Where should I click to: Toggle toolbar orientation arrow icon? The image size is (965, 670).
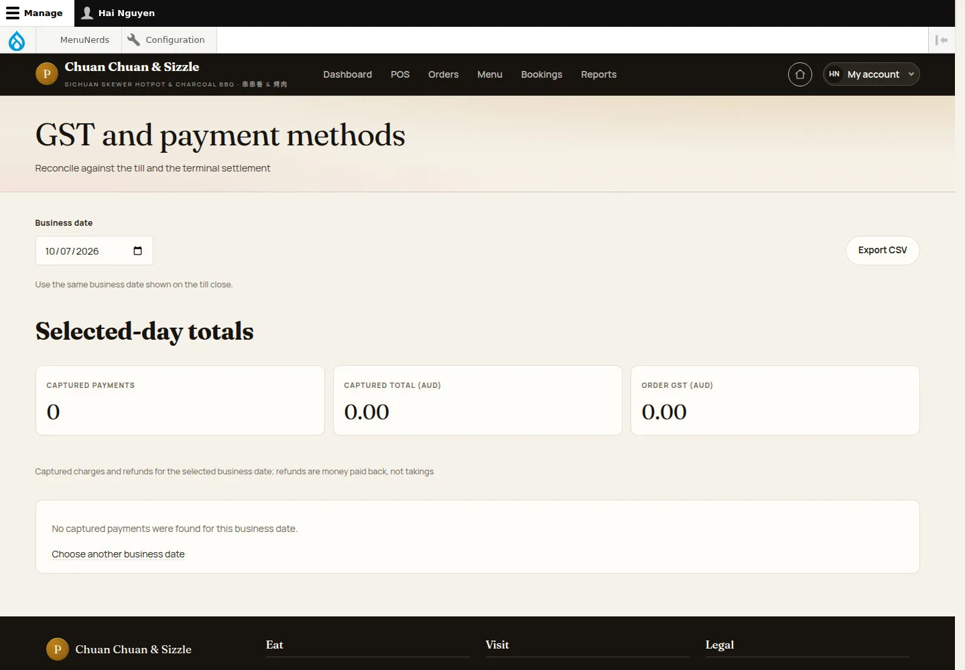point(942,40)
